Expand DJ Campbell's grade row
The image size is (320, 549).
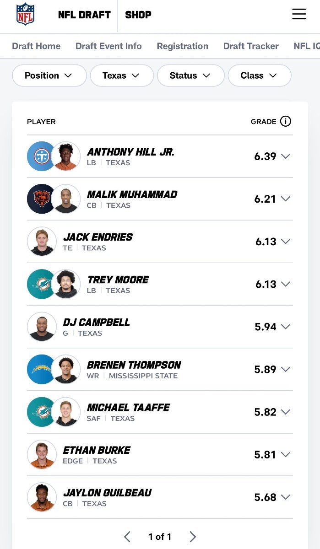(286, 327)
